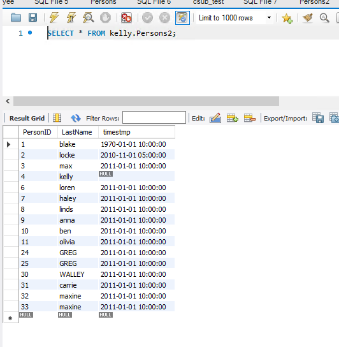Click the editor horizontal scrollbar thumb

pyautogui.click(x=146, y=101)
